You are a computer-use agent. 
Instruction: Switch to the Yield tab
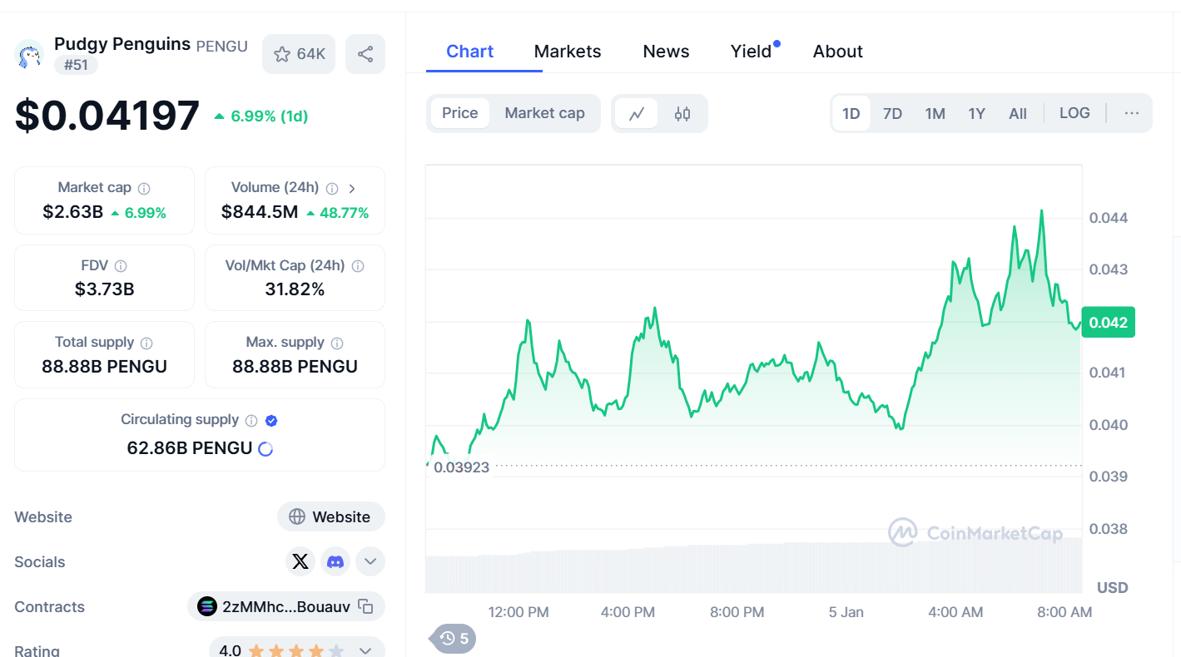point(752,52)
